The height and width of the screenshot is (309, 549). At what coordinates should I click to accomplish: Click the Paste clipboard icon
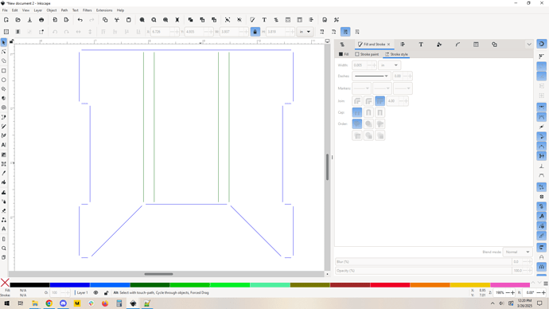(128, 20)
